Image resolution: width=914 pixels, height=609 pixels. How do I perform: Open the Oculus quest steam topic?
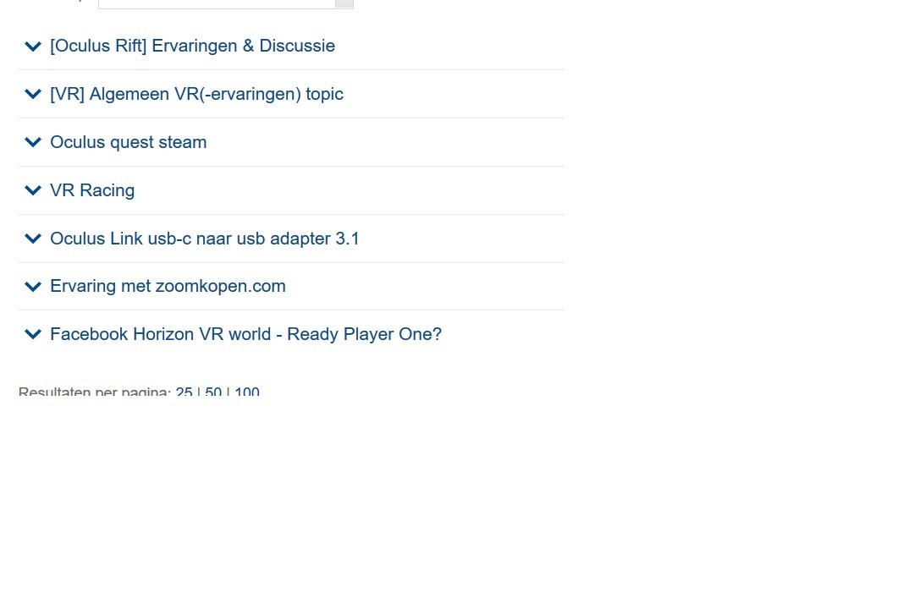tap(129, 142)
